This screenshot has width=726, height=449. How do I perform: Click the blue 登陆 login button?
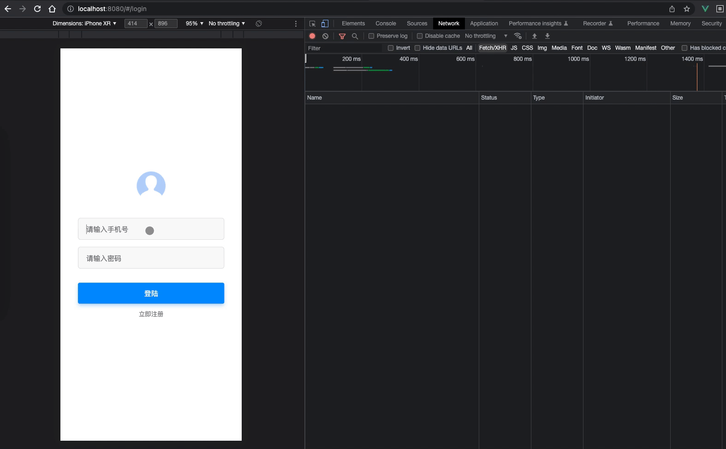(151, 293)
